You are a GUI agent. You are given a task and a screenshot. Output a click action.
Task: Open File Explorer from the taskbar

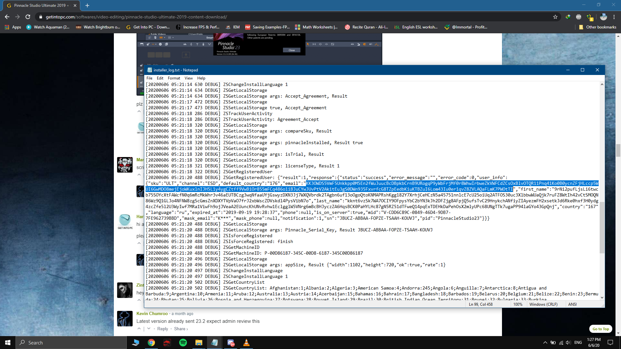(199, 343)
